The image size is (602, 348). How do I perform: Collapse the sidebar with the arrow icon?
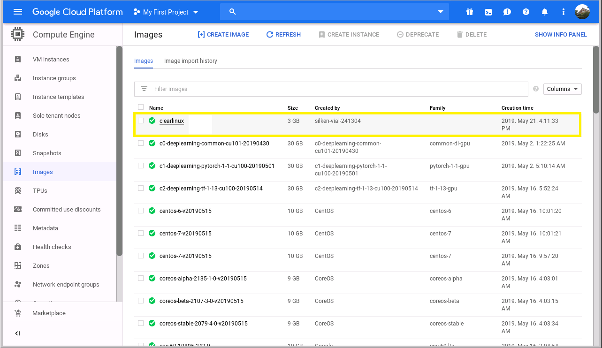tap(17, 333)
